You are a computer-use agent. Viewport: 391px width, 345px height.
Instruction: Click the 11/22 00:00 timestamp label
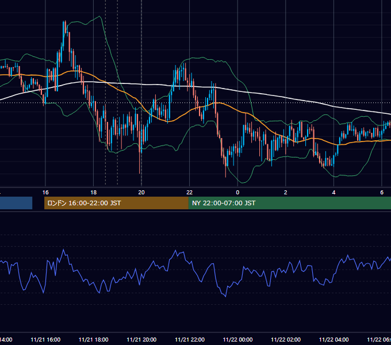pyautogui.click(x=237, y=339)
